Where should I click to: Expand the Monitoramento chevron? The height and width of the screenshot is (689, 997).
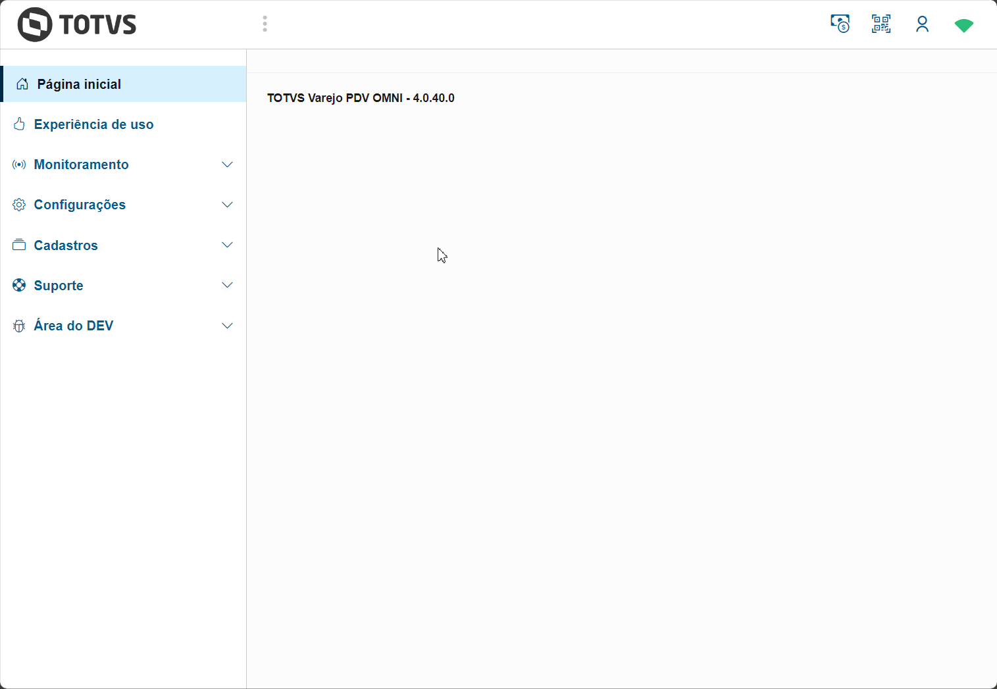[x=227, y=165]
